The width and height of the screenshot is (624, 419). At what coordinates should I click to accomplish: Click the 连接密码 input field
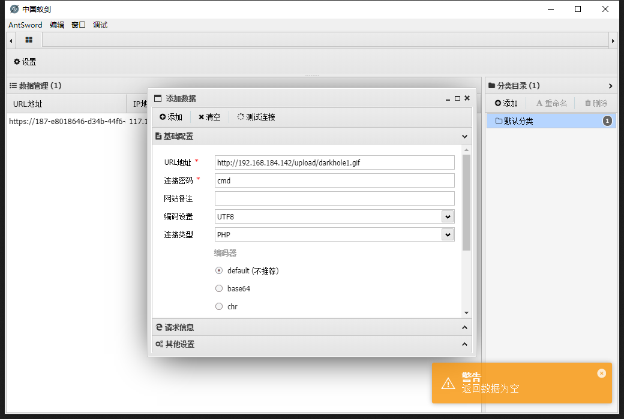pyautogui.click(x=334, y=180)
